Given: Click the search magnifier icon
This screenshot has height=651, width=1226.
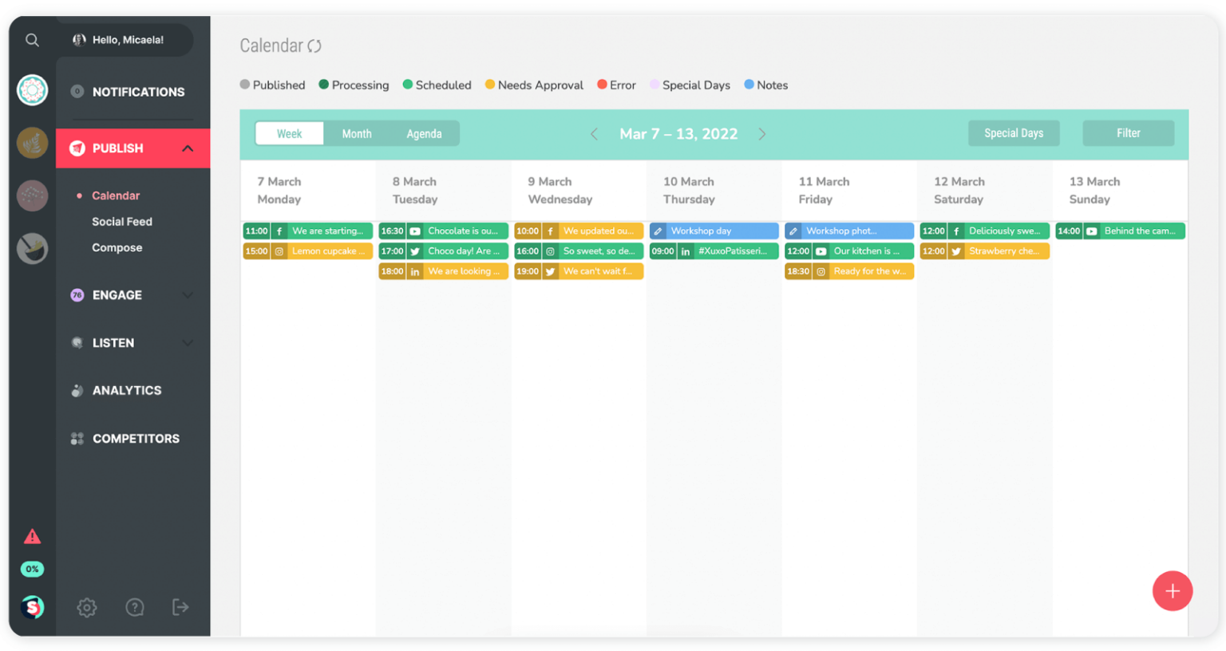Looking at the screenshot, I should [32, 40].
